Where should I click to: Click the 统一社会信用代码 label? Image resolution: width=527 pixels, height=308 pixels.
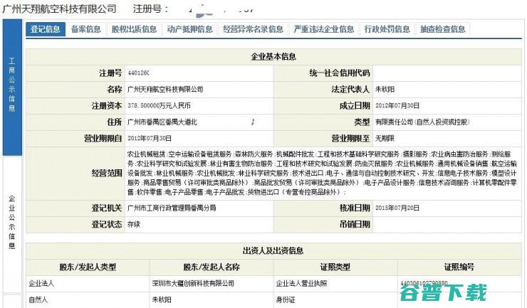tap(340, 73)
